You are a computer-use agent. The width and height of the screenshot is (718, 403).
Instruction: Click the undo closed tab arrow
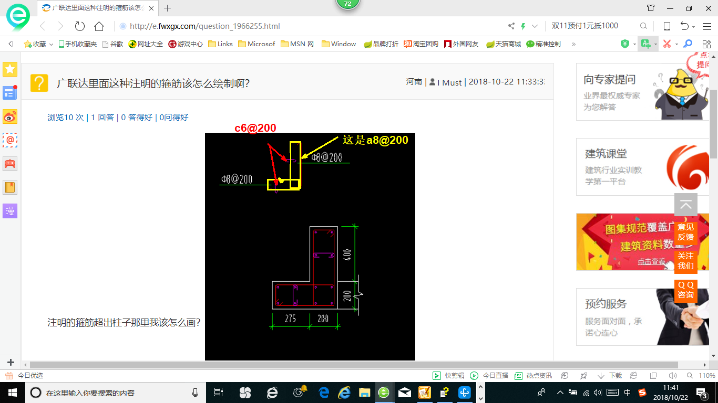pos(684,26)
